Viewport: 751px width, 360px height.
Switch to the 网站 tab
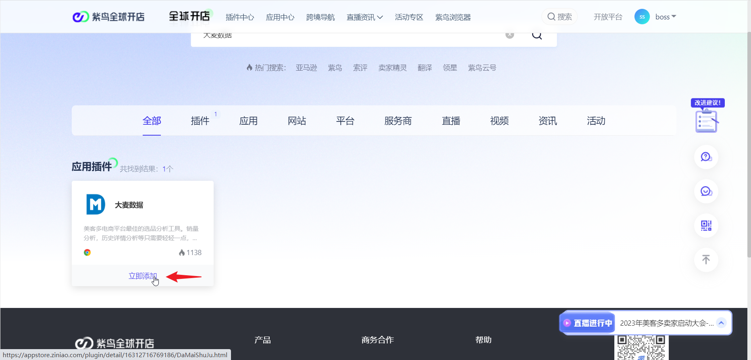pos(297,121)
